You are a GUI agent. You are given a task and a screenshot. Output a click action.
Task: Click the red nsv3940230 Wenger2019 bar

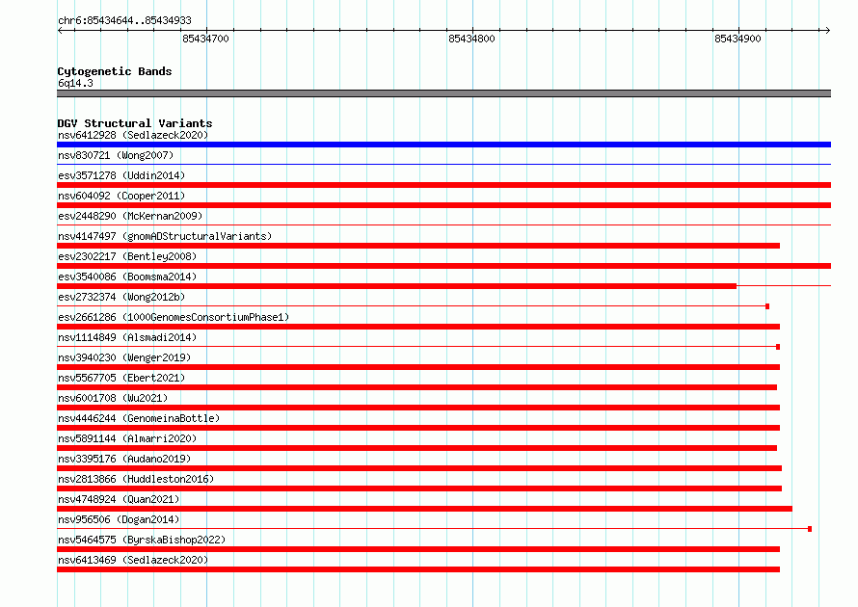[x=418, y=367]
